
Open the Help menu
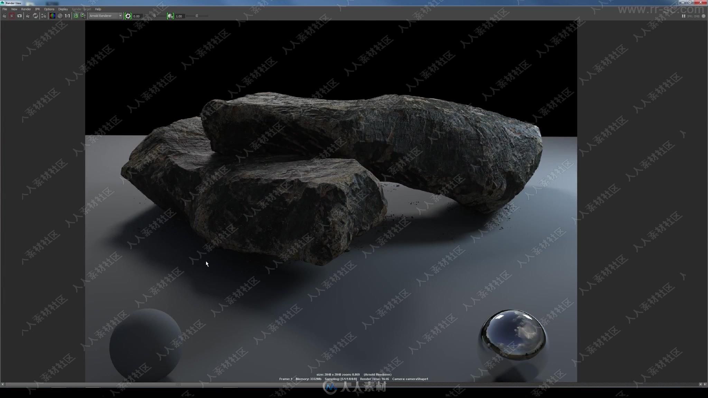pyautogui.click(x=98, y=9)
